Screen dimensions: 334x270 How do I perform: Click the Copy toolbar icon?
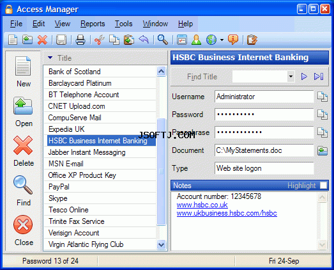[x=114, y=40]
